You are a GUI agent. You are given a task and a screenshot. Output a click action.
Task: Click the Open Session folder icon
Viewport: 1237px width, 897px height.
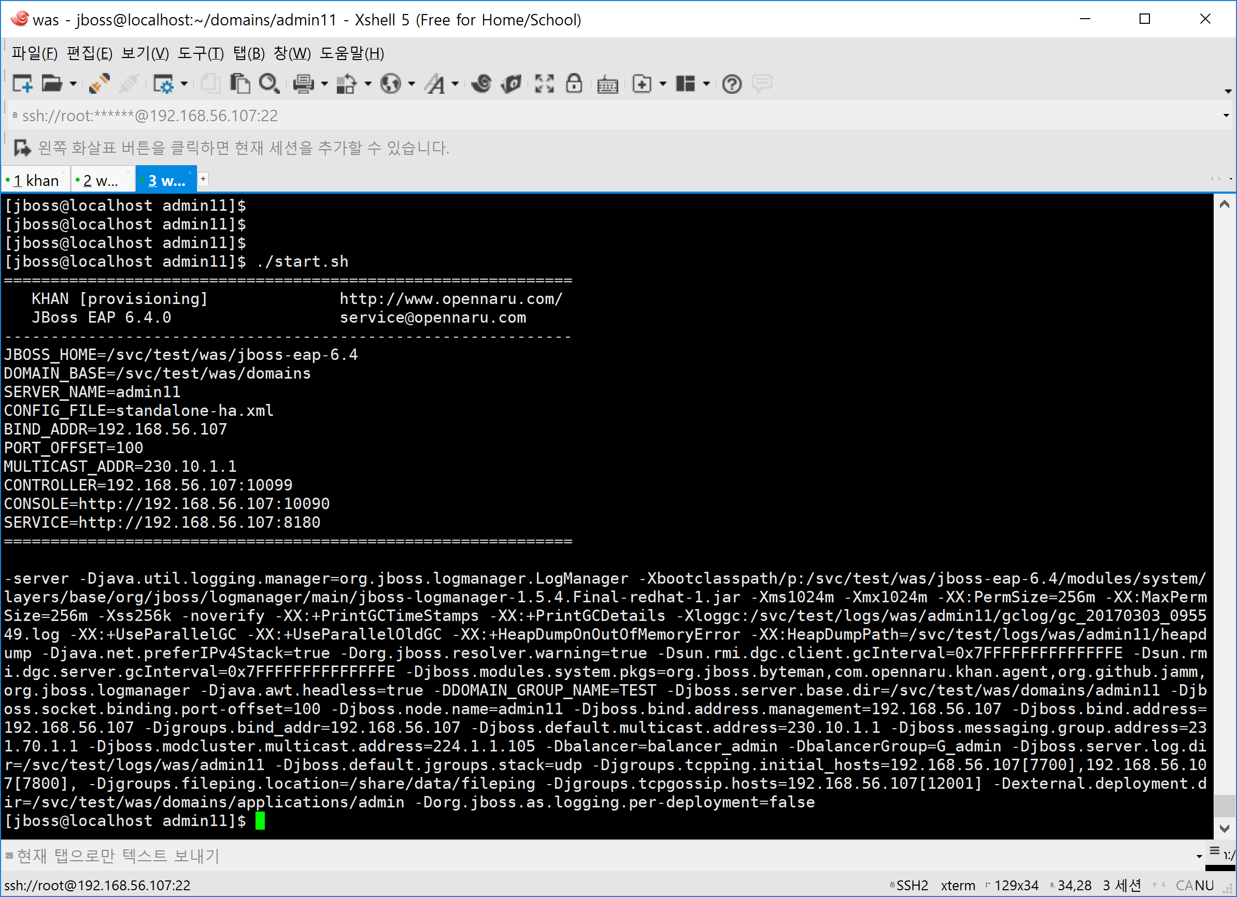click(x=52, y=84)
